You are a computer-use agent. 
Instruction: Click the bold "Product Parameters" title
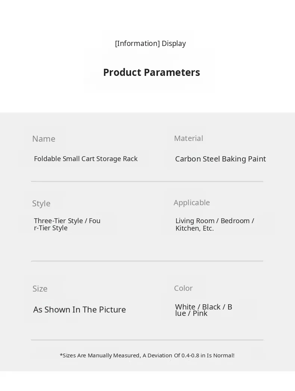tap(151, 72)
